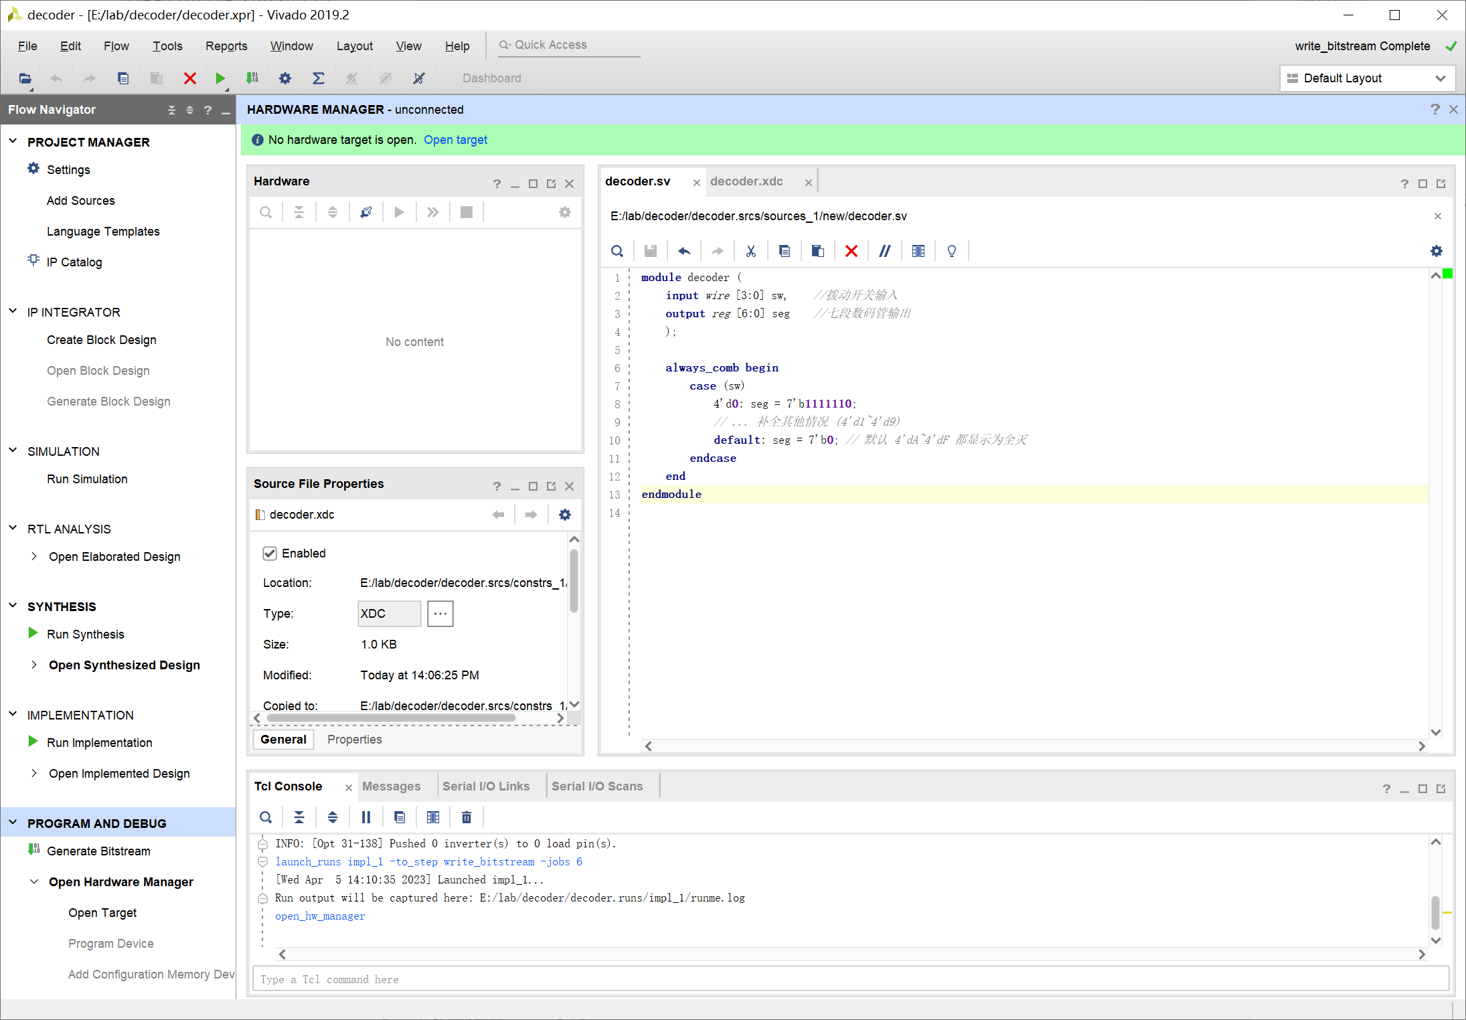Collapse the SIMULATION section
Viewport: 1466px width, 1020px height.
13,450
